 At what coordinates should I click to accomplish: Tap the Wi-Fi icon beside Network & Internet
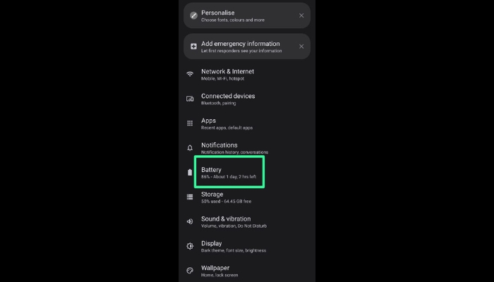[x=190, y=74]
